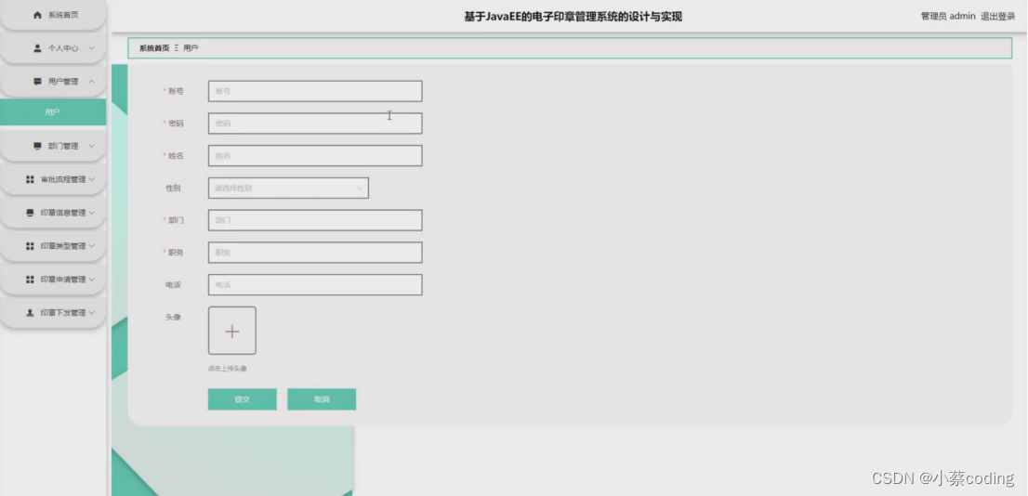The height and width of the screenshot is (496, 1028).
Task: Open 系统首页 in the sidebar
Action: click(53, 15)
